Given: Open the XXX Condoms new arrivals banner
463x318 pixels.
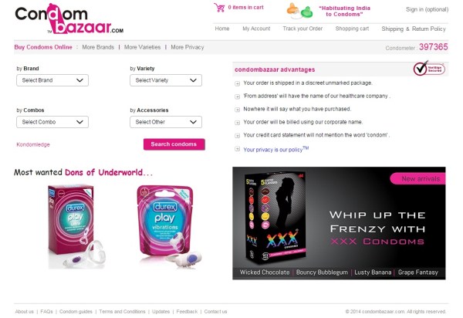Looking at the screenshot, I should [339, 223].
